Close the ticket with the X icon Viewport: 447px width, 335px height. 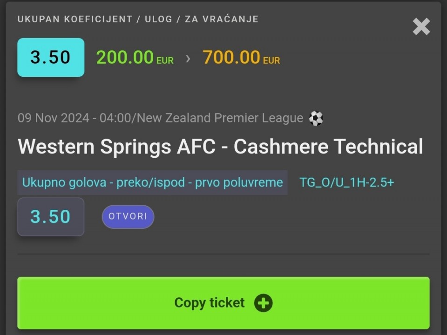point(421,27)
